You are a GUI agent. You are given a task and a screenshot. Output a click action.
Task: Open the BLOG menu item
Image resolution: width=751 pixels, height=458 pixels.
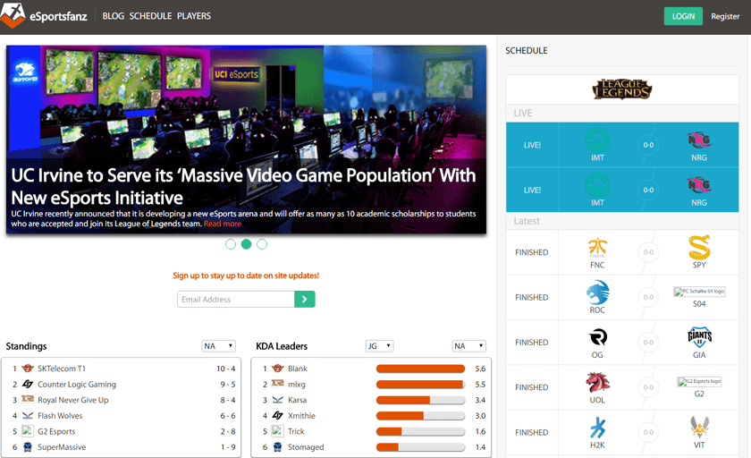click(113, 16)
